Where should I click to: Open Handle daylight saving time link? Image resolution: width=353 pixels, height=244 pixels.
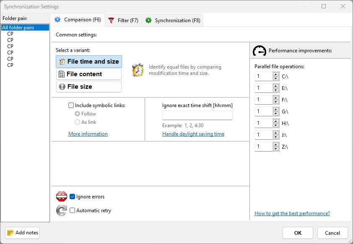193,134
